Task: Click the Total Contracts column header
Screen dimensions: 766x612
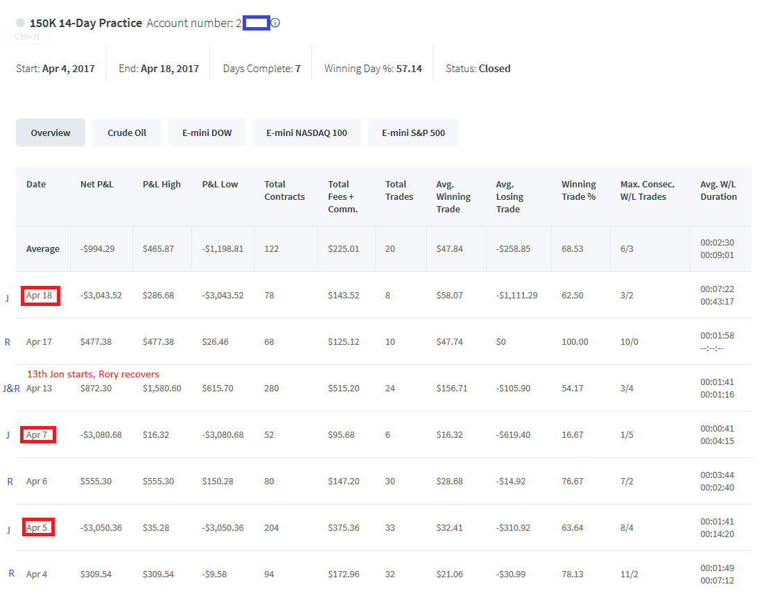Action: tap(284, 191)
